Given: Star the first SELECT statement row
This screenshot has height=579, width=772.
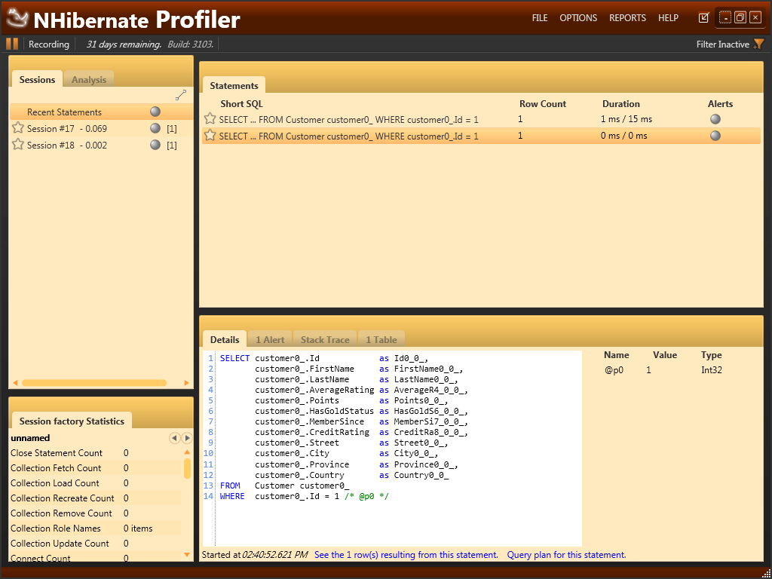Looking at the screenshot, I should [x=210, y=118].
